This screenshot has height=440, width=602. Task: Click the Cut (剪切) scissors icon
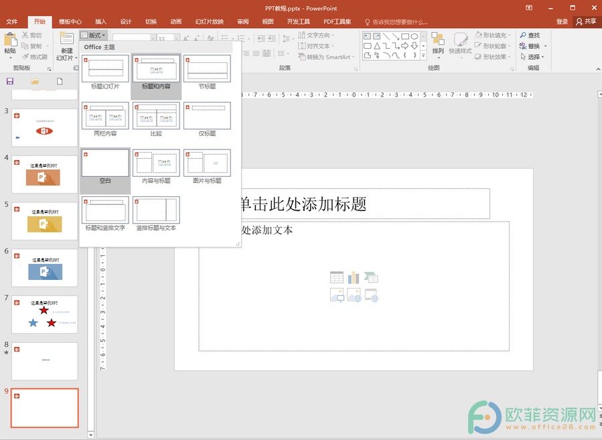click(x=25, y=35)
